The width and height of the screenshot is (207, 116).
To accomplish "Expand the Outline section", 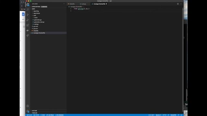I will click(x=34, y=111).
